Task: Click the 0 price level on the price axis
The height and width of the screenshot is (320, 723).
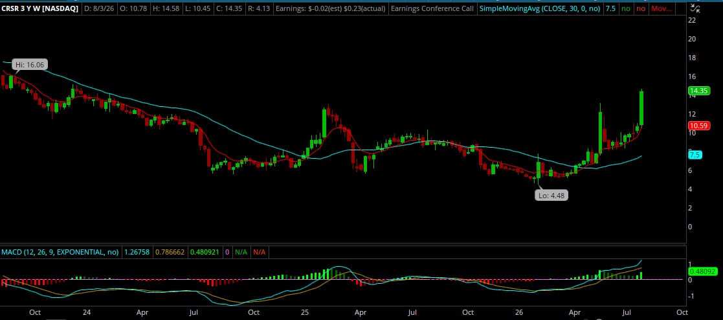Action: click(x=690, y=227)
